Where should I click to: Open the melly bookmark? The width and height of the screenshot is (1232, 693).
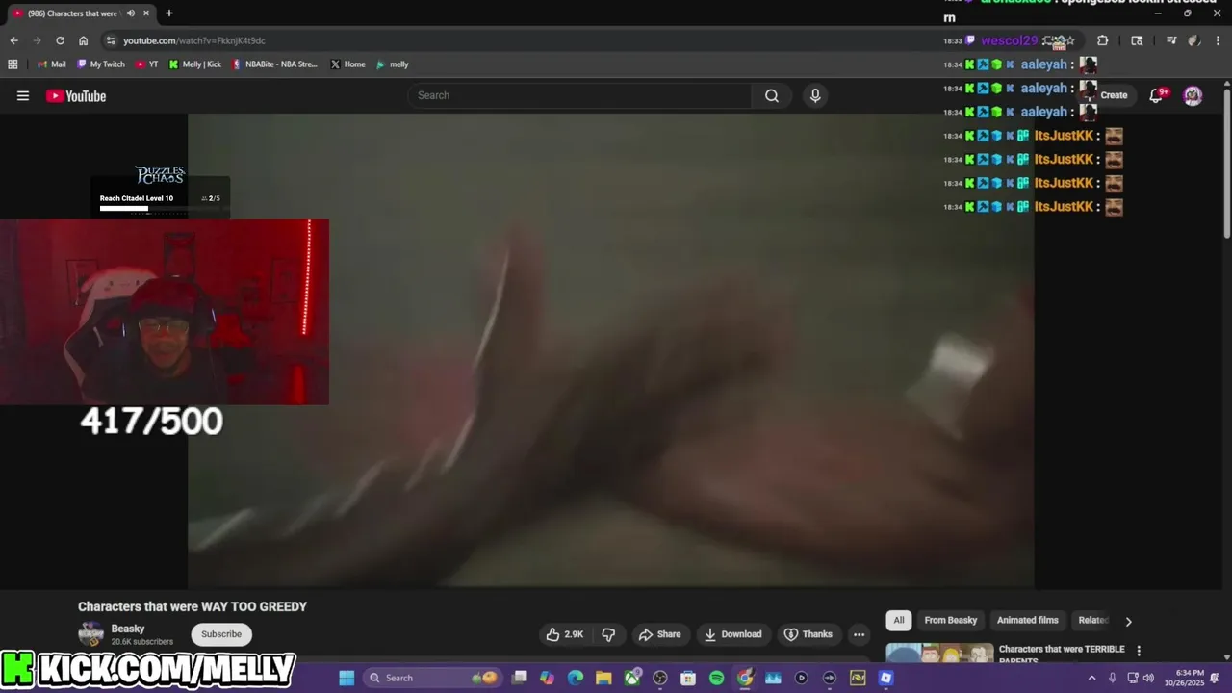point(393,64)
